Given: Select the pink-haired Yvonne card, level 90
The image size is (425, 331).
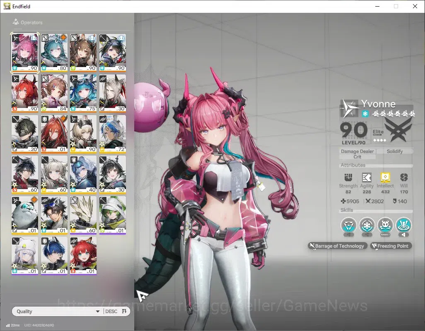Looking at the screenshot, I should [x=25, y=53].
